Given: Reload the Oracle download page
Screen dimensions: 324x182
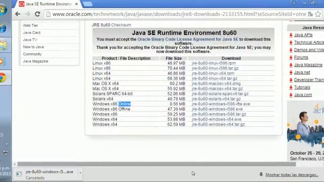Looking at the screenshot, I should tap(37, 14).
